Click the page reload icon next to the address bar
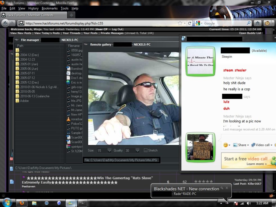Screen dimensions: 276x207 tap(190, 23)
